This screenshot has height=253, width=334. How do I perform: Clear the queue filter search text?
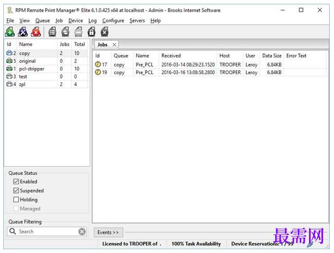click(82, 232)
